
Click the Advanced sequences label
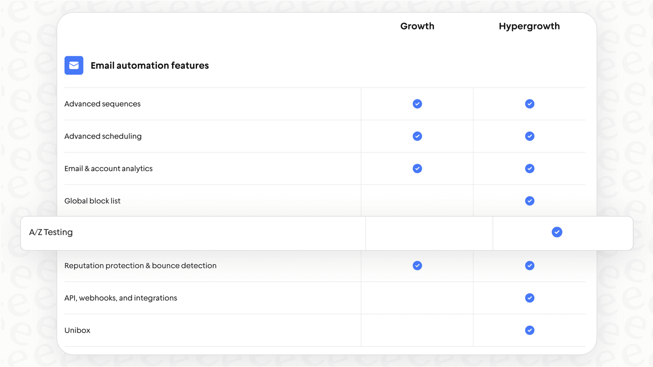(x=102, y=104)
